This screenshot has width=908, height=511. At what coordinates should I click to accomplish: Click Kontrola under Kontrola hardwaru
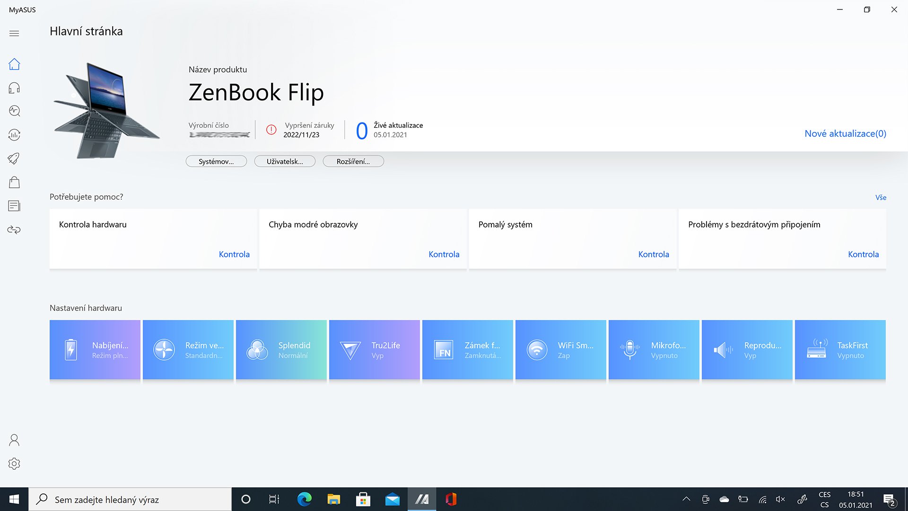(234, 254)
